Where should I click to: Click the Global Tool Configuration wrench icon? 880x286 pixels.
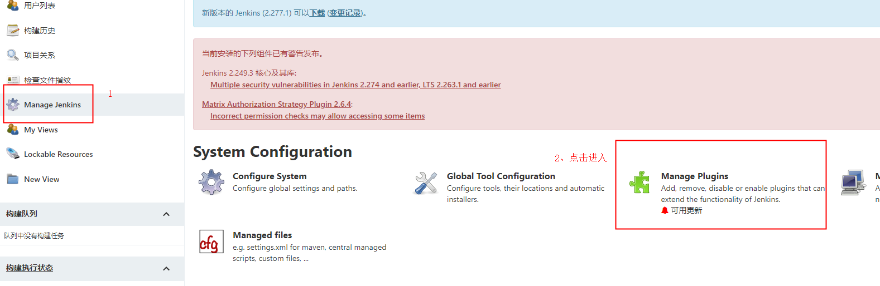[x=426, y=183]
